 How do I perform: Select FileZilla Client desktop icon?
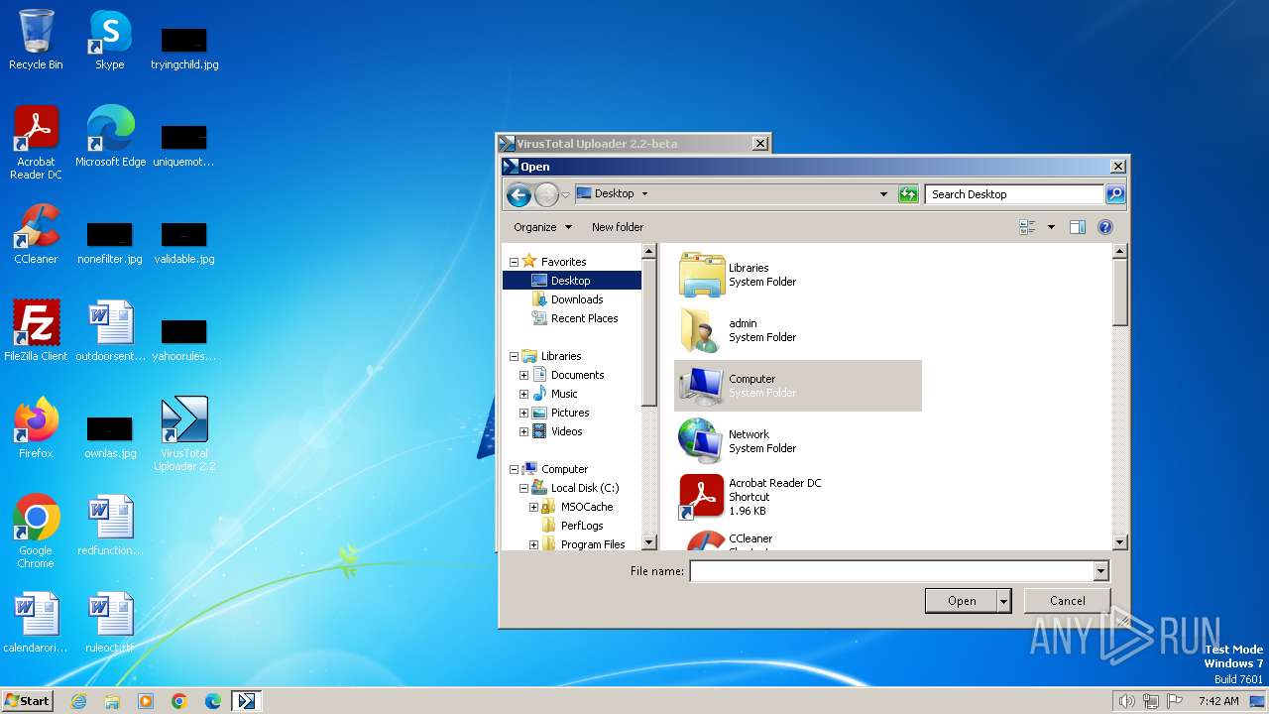pyautogui.click(x=36, y=331)
